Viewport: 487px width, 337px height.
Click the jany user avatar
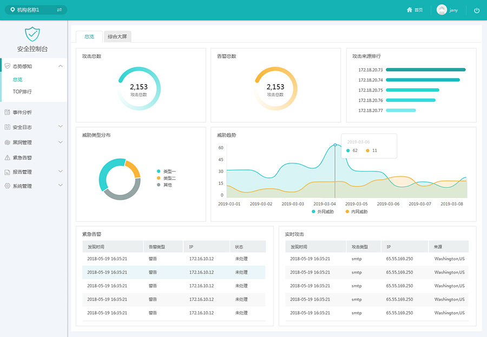click(x=442, y=10)
